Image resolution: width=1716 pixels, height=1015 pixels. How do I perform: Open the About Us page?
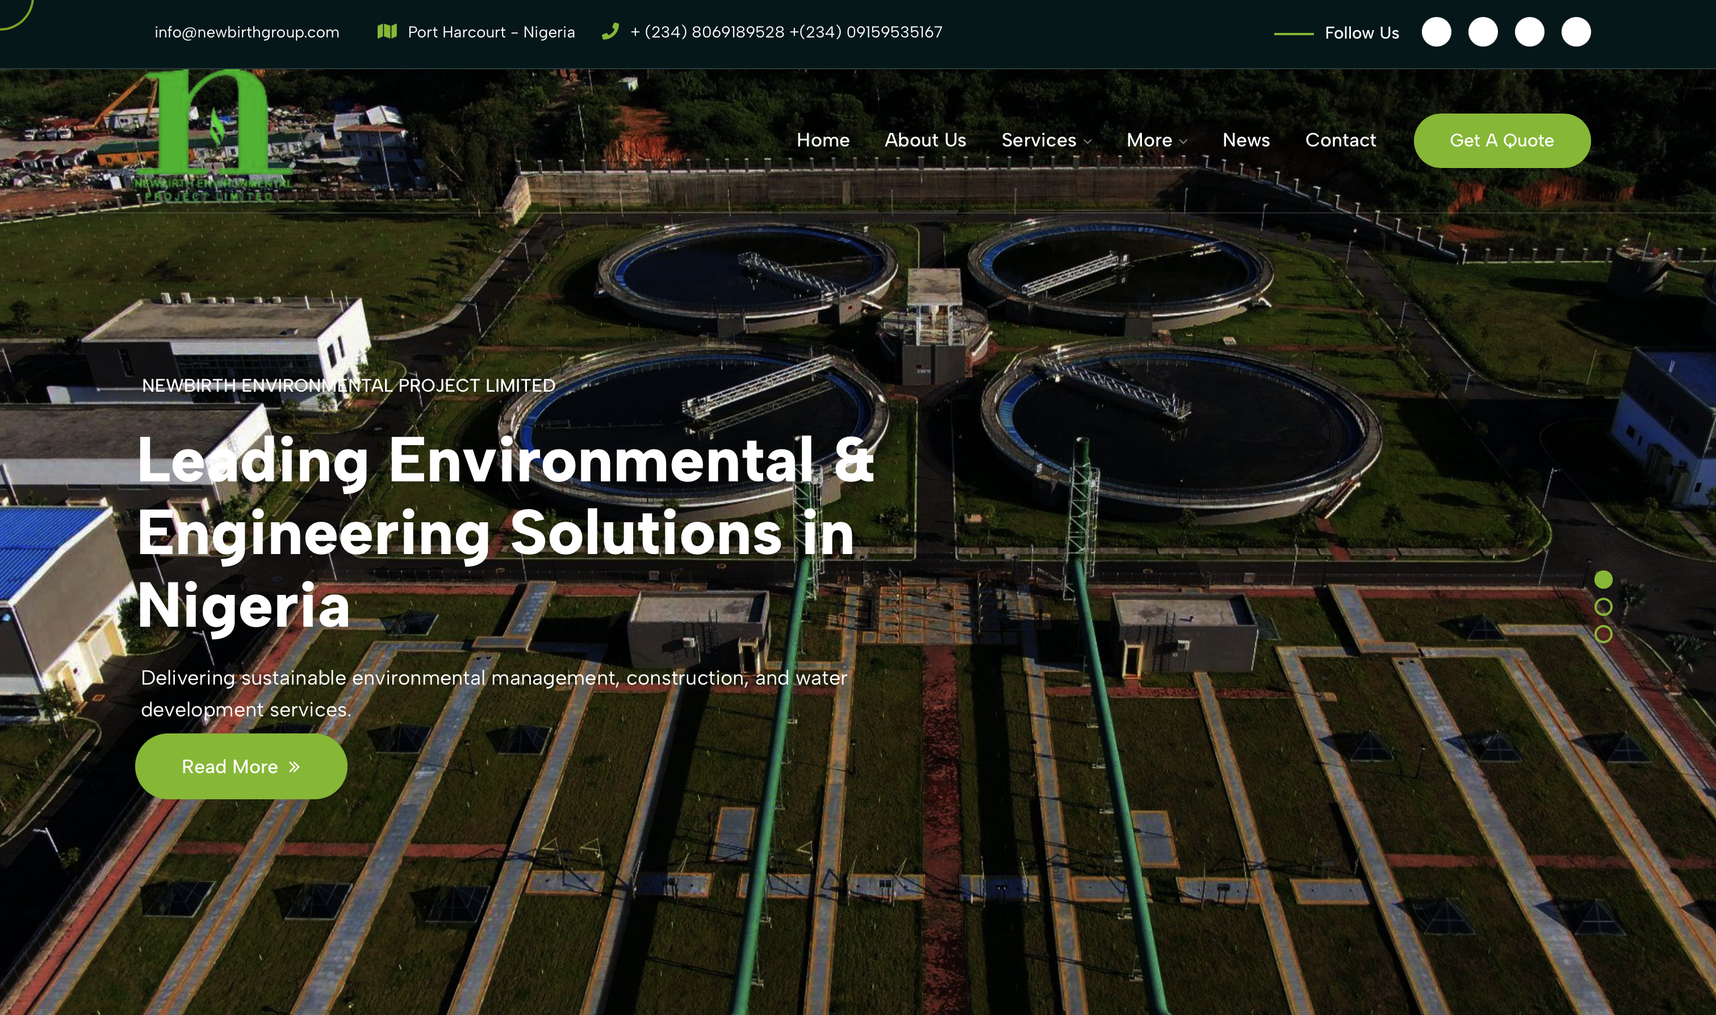point(924,140)
